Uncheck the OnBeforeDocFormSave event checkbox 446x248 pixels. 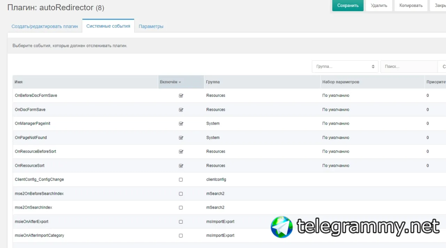point(181,95)
